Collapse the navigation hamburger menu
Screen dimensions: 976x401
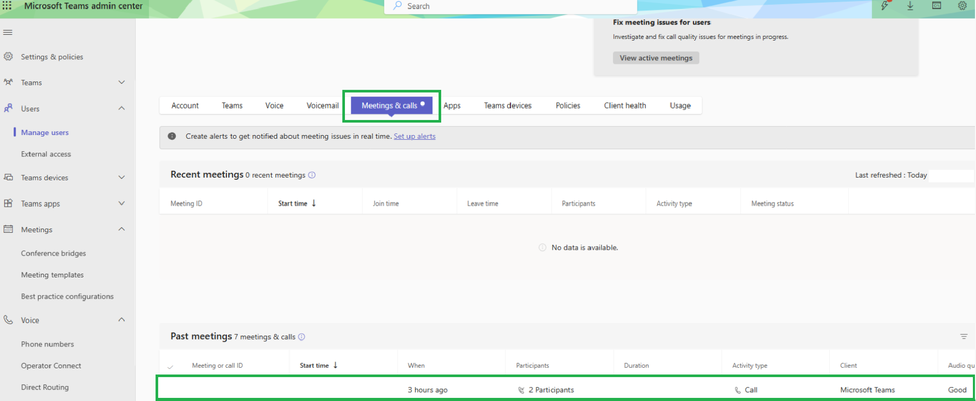pos(8,32)
